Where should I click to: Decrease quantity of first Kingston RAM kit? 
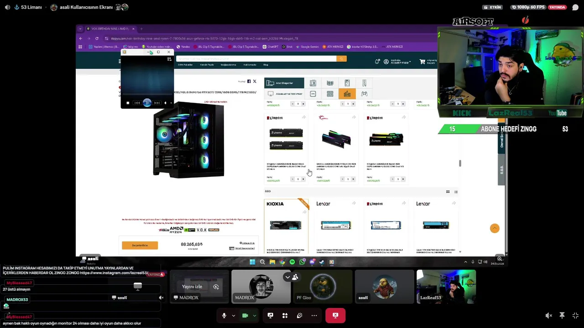point(292,179)
